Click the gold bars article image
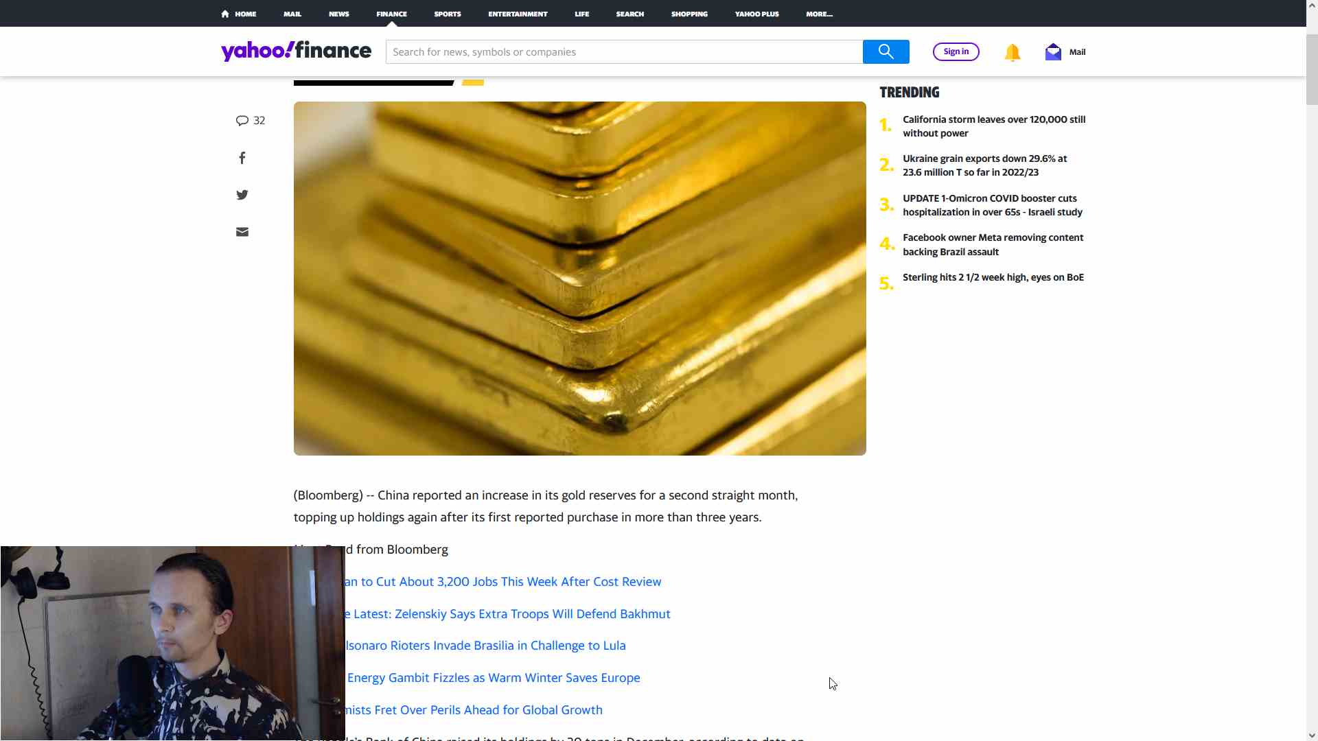The height and width of the screenshot is (741, 1318). (579, 279)
